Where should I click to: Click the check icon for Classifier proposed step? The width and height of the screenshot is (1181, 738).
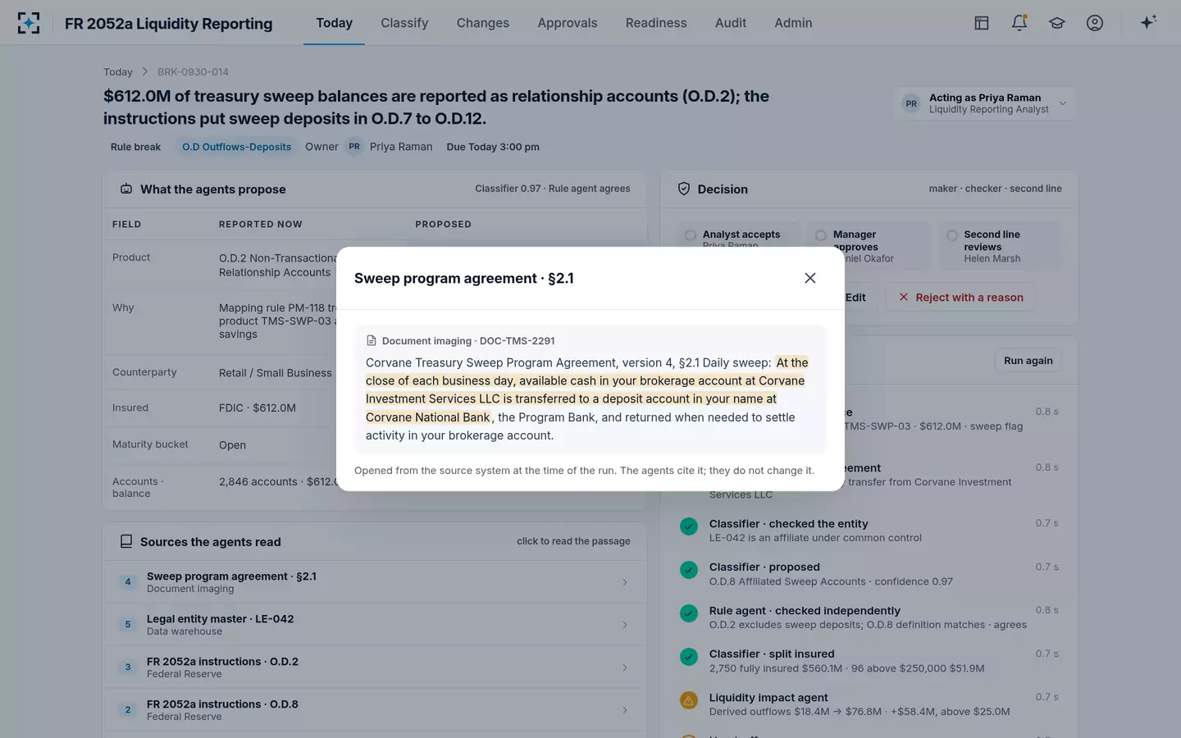point(689,570)
